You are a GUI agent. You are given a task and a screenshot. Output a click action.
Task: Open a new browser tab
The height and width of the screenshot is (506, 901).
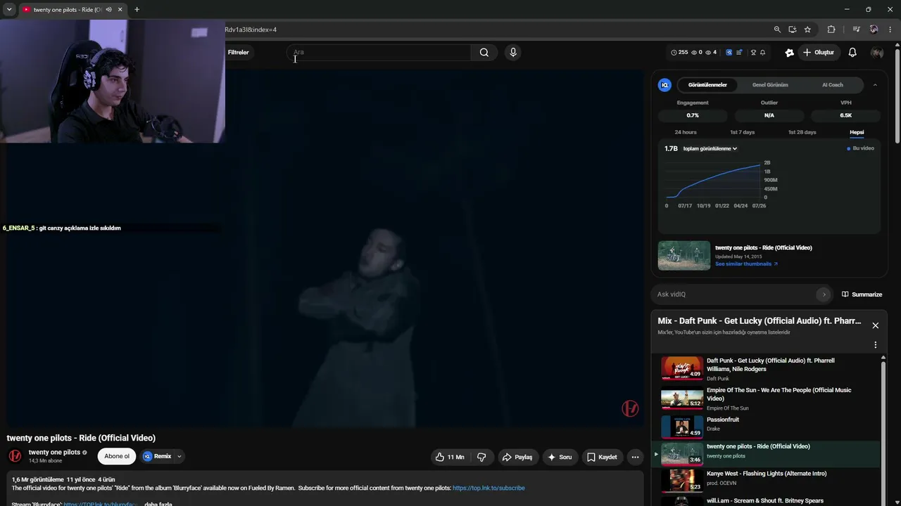click(x=137, y=10)
